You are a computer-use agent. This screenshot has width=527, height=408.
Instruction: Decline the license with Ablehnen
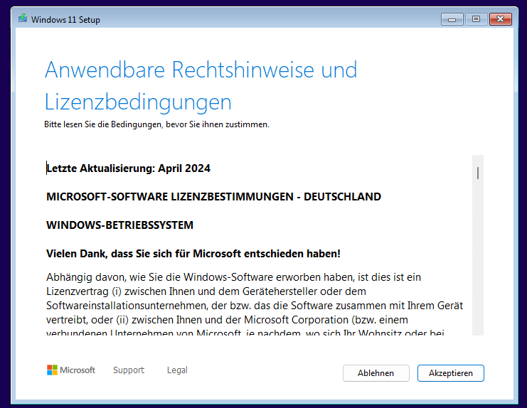pyautogui.click(x=376, y=373)
